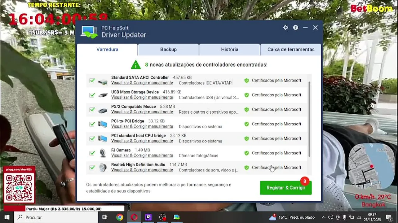
Task: Click the microphone tray icon
Action: pos(344,217)
